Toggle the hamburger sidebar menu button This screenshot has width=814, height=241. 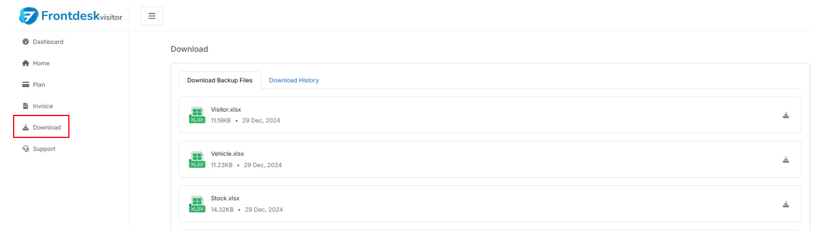pyautogui.click(x=151, y=16)
